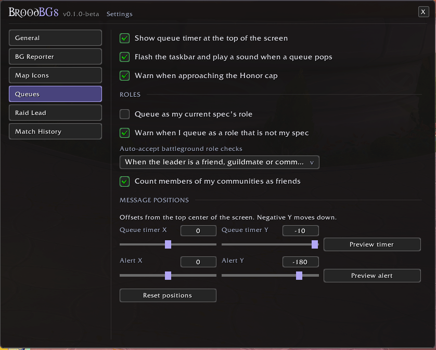
Task: Click the MESSAGE POSITIONS section heading
Action: coord(154,200)
